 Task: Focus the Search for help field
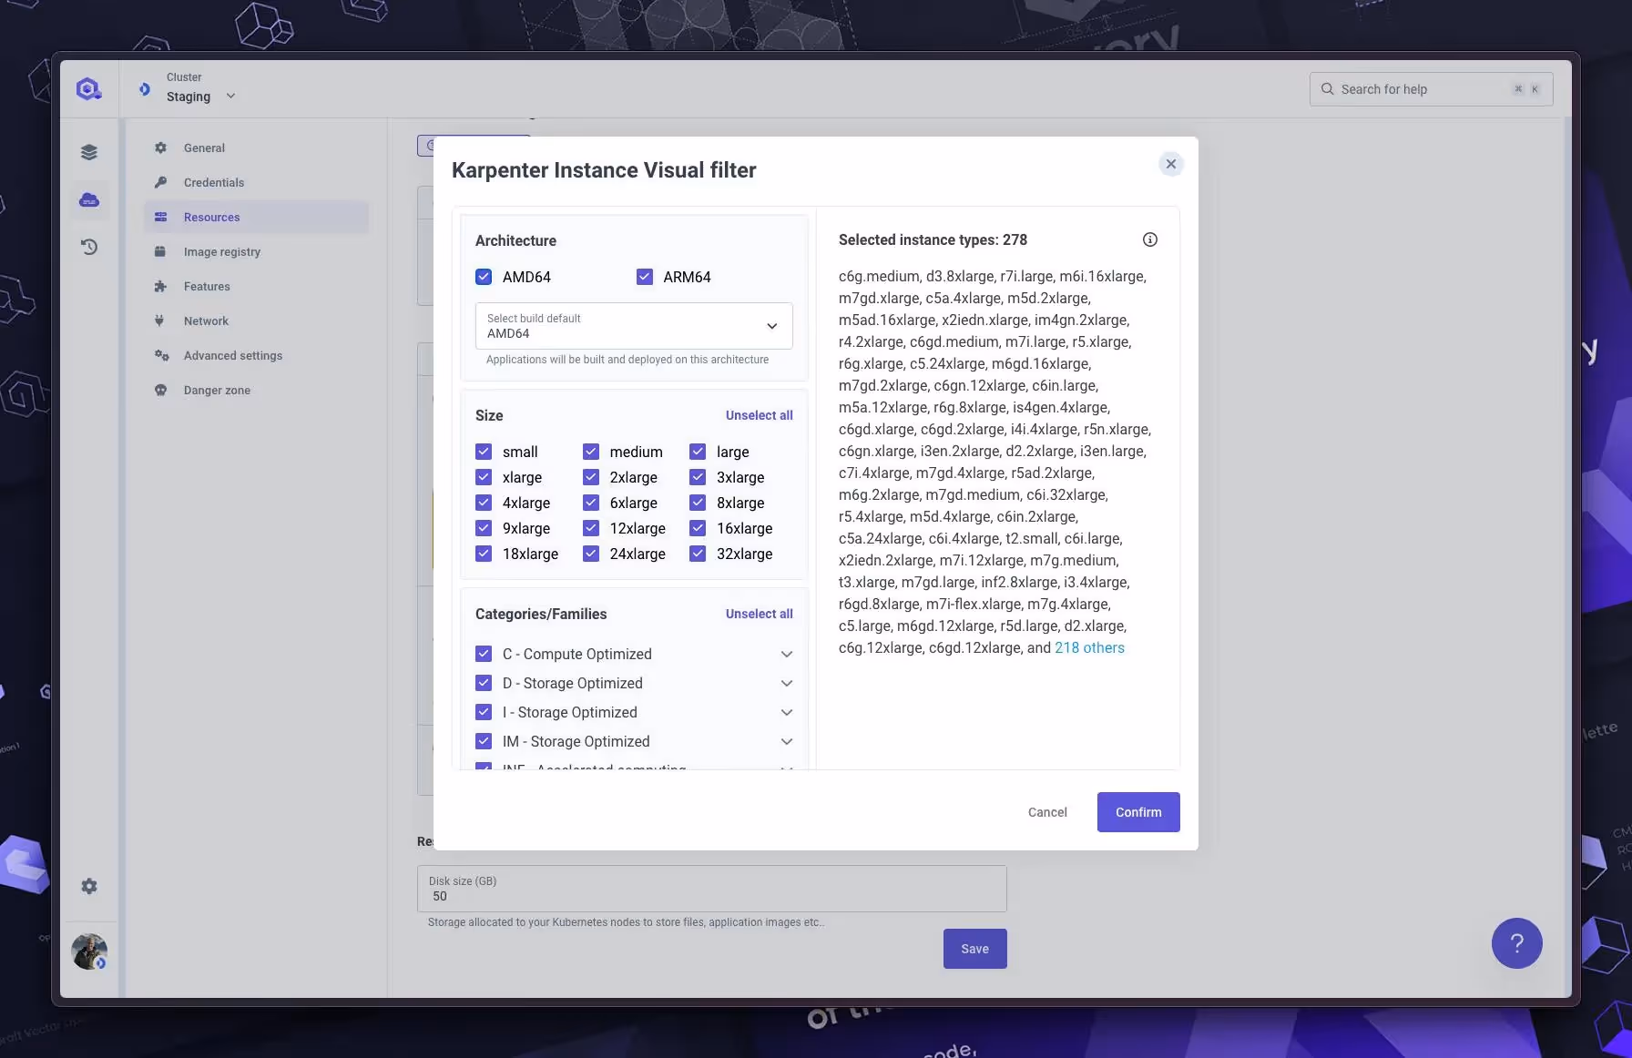point(1431,89)
